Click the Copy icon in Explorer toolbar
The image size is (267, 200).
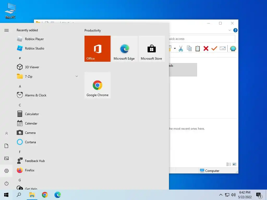(x=189, y=48)
